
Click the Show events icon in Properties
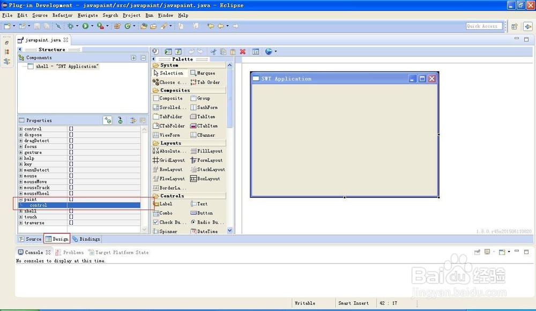pyautogui.click(x=108, y=121)
